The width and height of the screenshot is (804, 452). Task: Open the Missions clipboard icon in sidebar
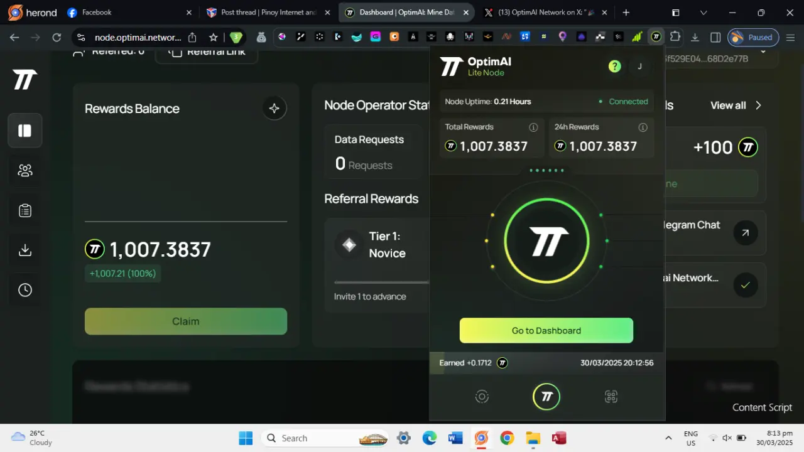point(25,210)
